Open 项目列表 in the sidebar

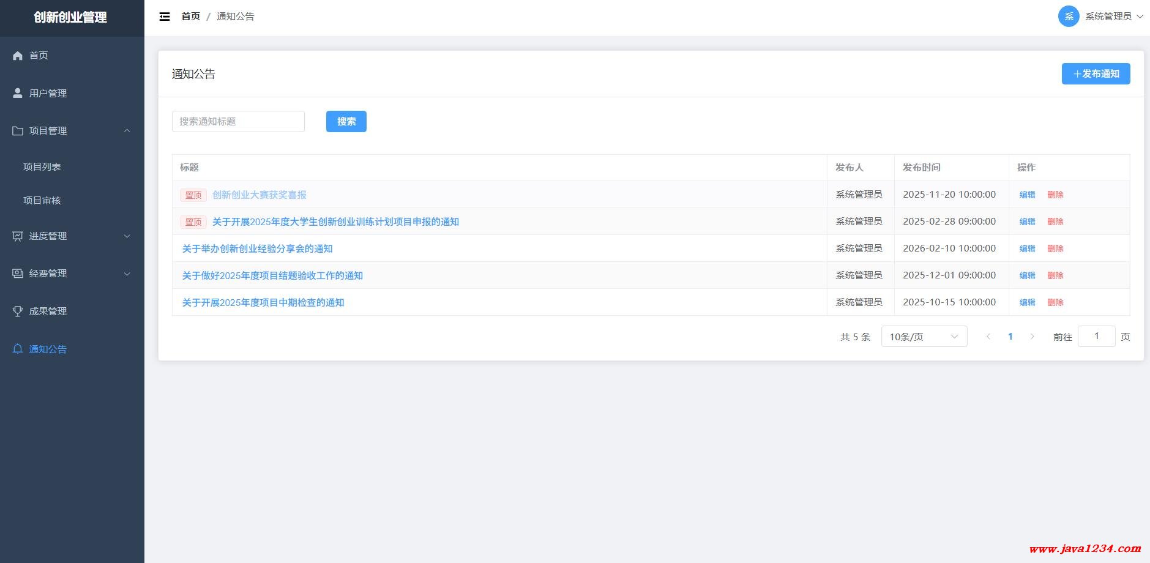pos(42,166)
